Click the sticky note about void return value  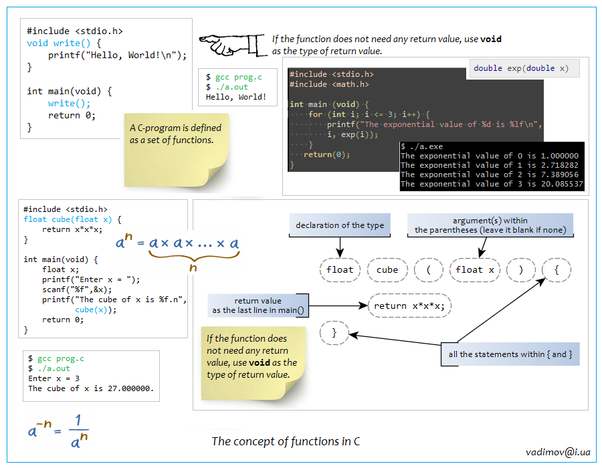point(254,362)
